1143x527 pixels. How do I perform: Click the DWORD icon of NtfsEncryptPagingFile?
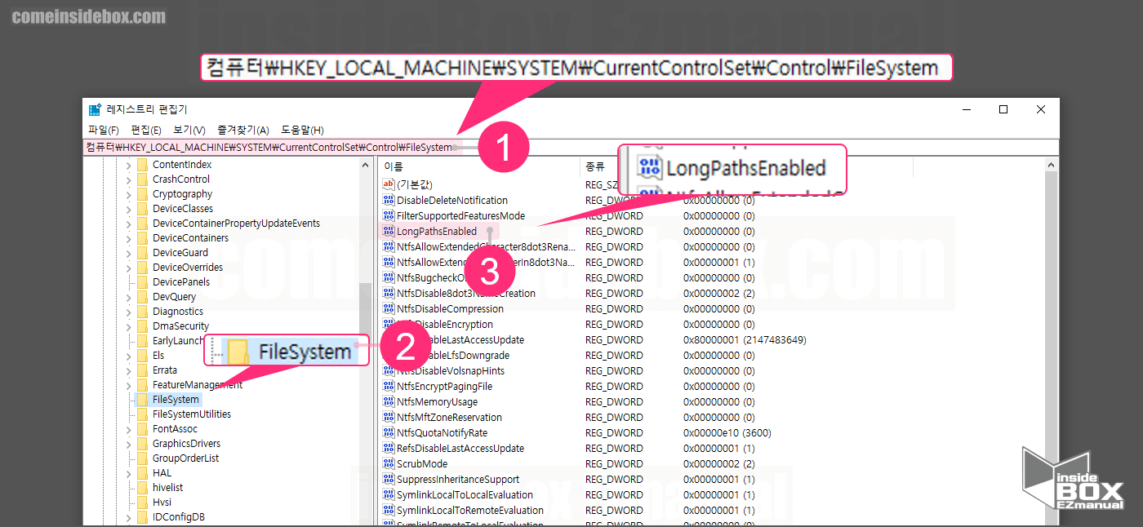coord(389,387)
